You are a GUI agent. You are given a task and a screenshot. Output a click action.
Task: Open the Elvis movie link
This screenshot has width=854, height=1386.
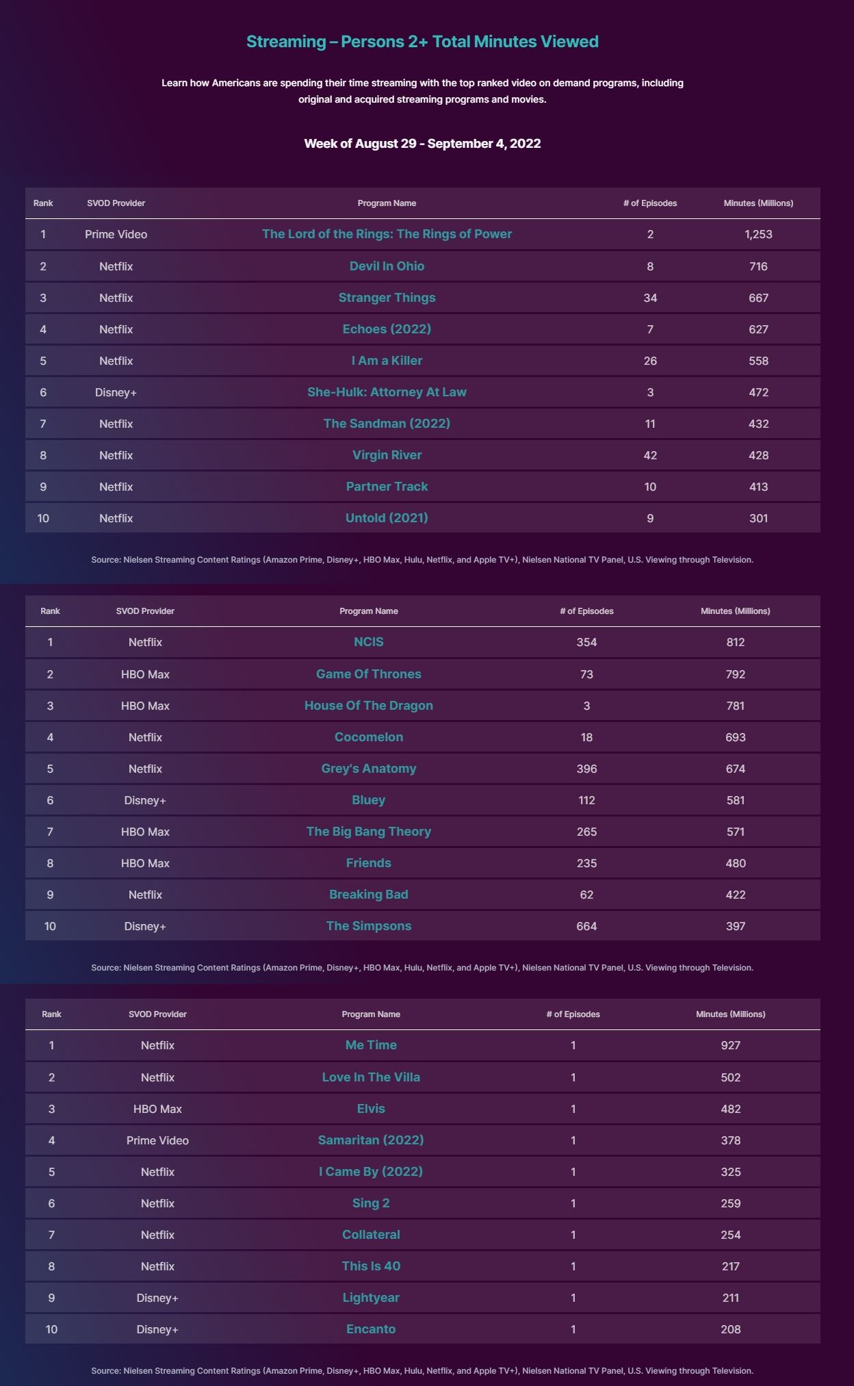click(x=371, y=1109)
